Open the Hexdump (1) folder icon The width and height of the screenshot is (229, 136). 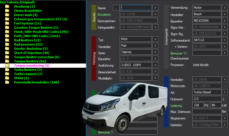click(7, 6)
